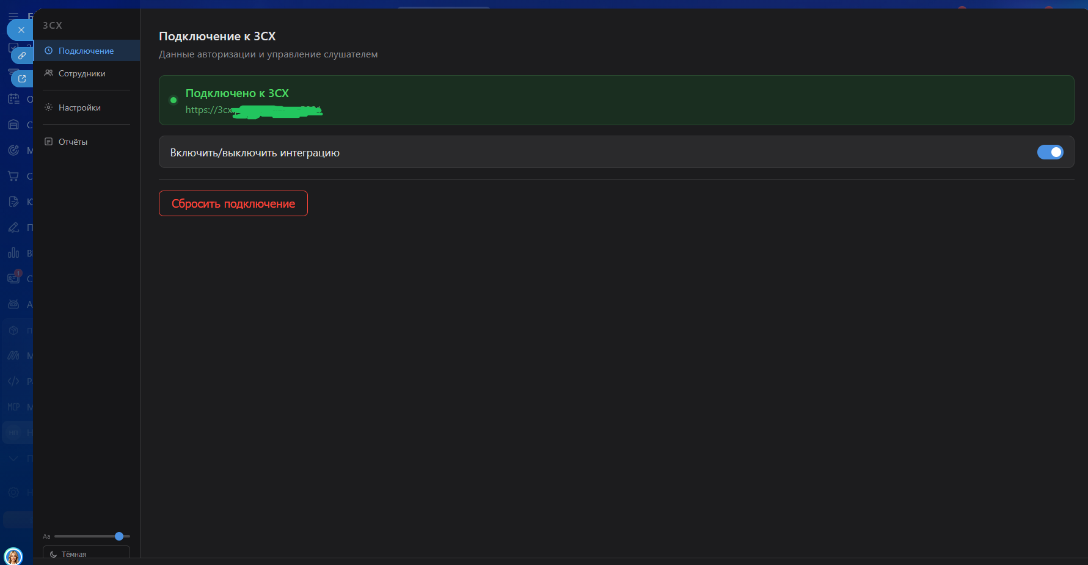Open the document-edit icon in the background sidebar
Screen dimensions: 1088x565
pyautogui.click(x=13, y=202)
